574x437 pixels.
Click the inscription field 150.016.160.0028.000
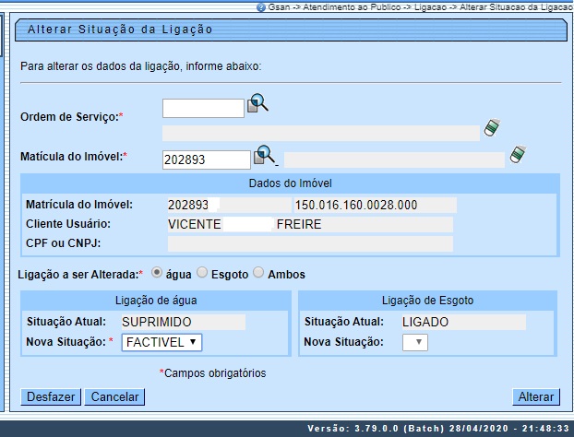click(x=374, y=205)
